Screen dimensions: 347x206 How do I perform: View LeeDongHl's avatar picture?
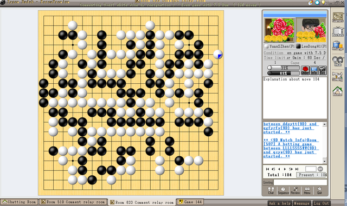click(x=311, y=30)
